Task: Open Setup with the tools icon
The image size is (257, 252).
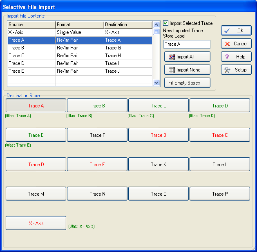Action: point(236,70)
